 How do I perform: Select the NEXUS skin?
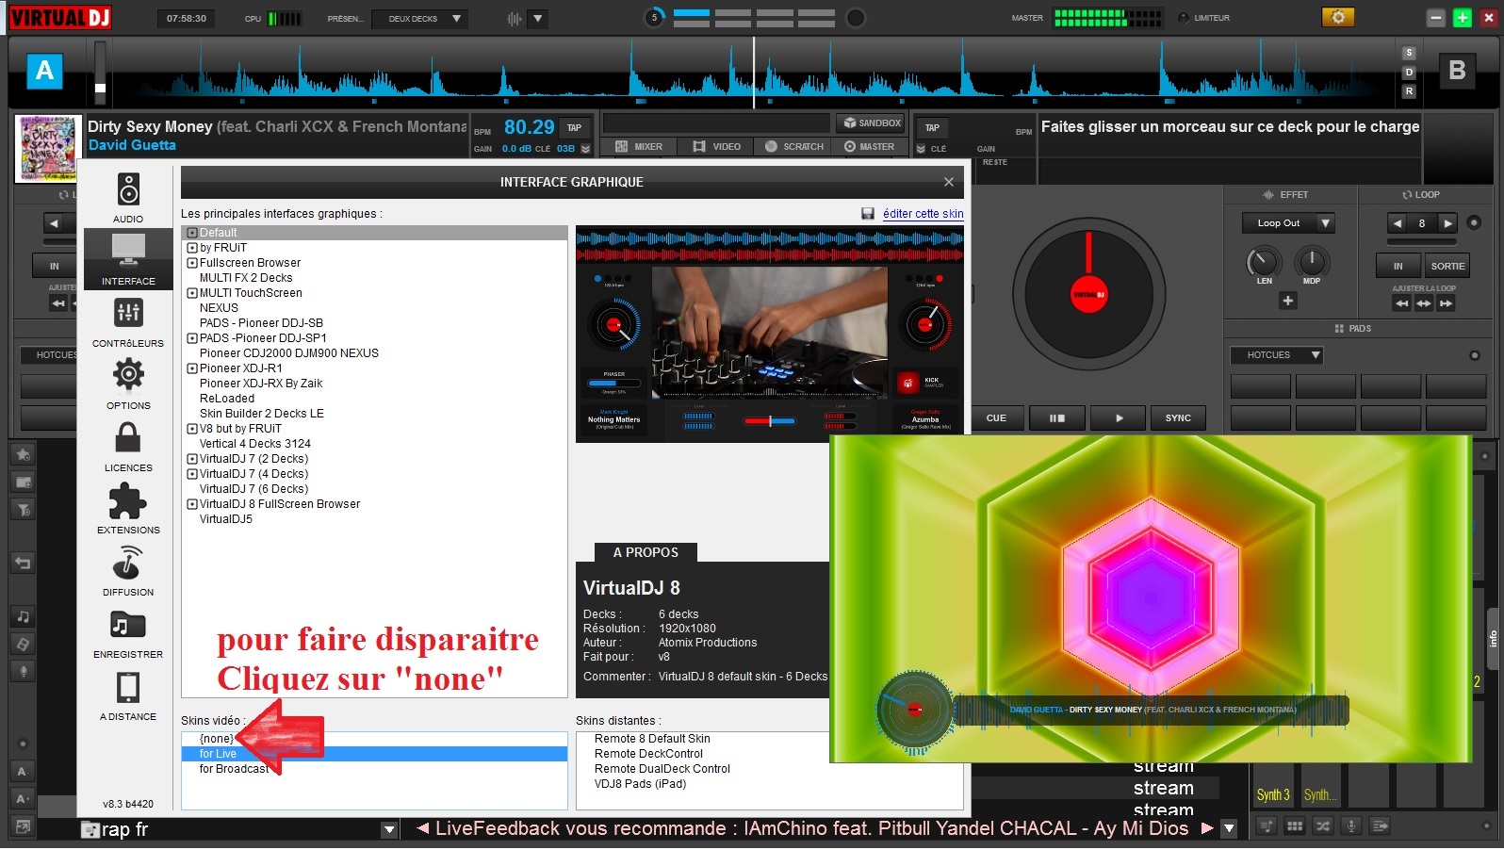(219, 308)
